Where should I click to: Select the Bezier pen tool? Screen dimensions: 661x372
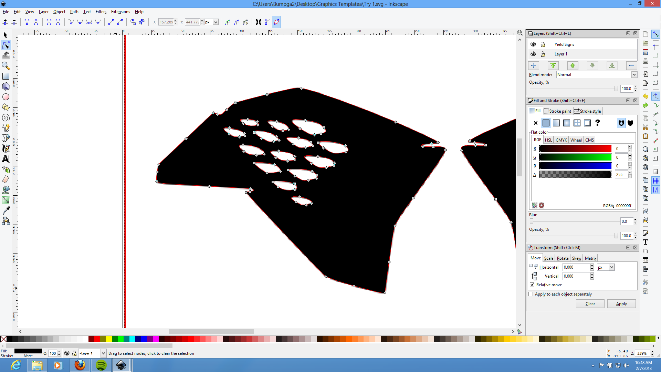(6, 138)
